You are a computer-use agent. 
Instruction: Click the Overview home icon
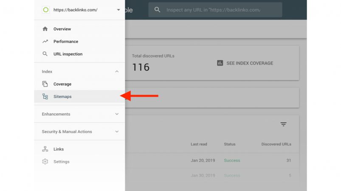pos(45,29)
